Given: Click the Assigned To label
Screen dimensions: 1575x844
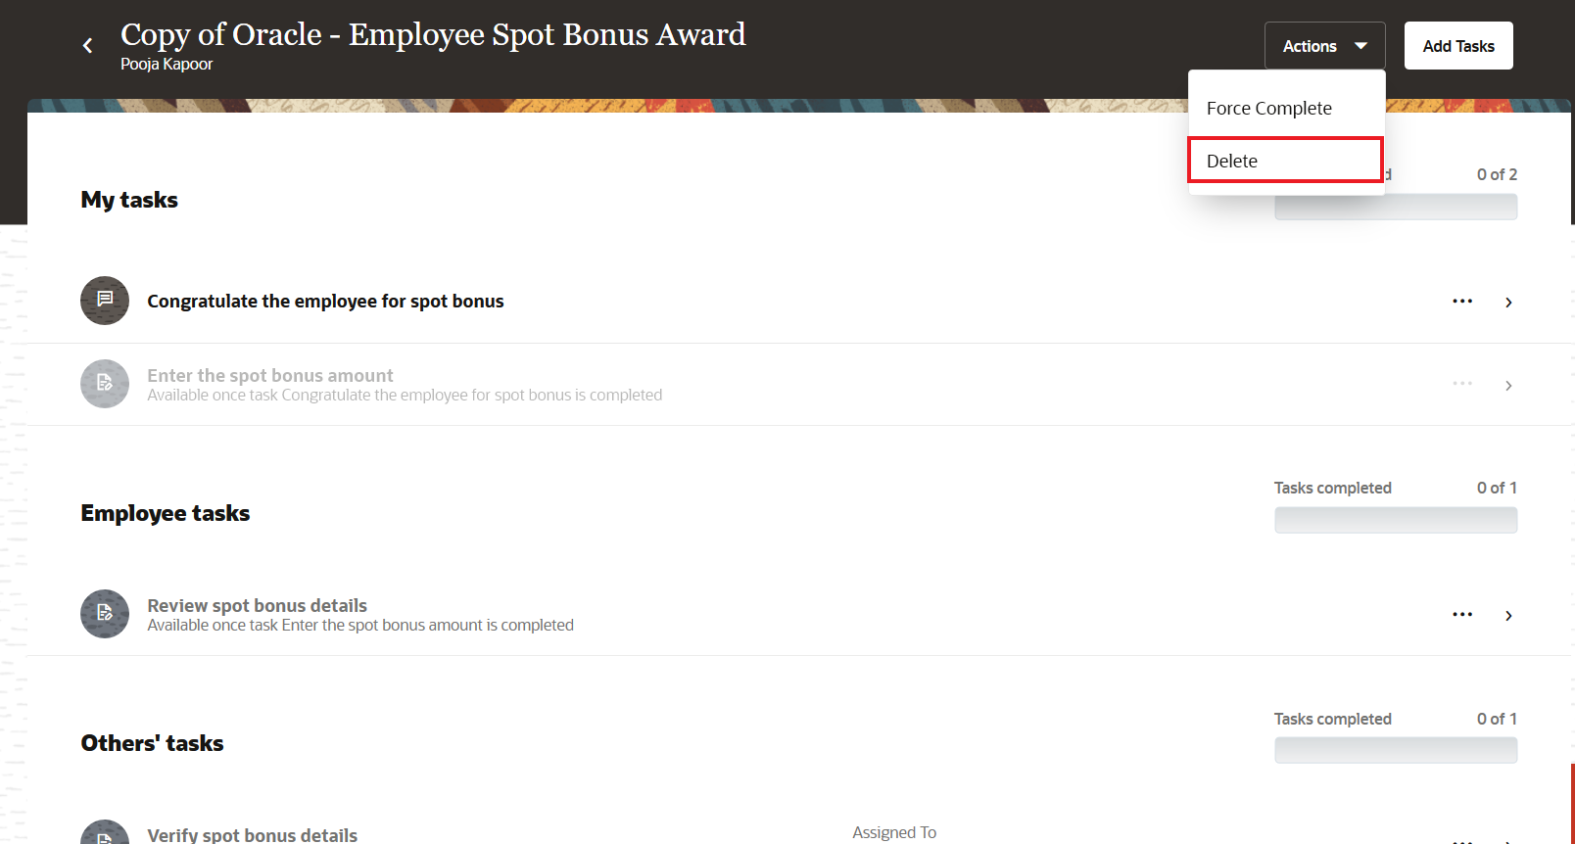Looking at the screenshot, I should pyautogui.click(x=894, y=832).
